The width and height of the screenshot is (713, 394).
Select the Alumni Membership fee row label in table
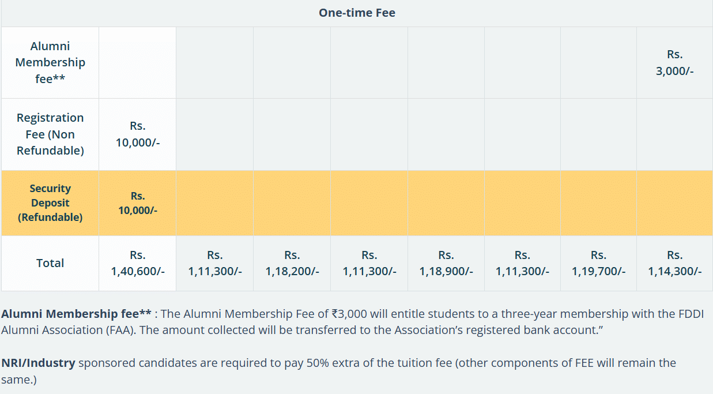(x=50, y=62)
